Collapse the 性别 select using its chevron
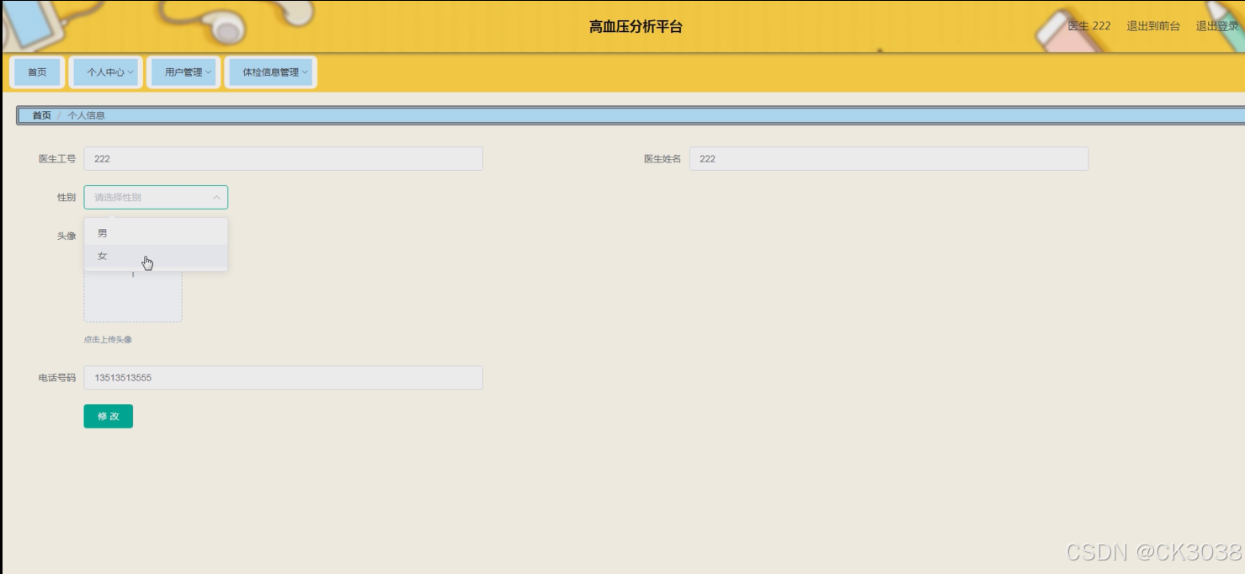 217,196
